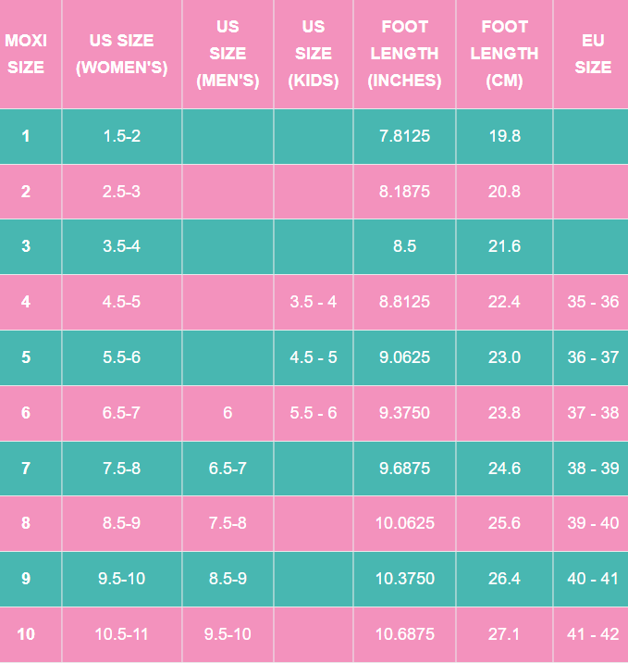Click the FOOT LENGTH (CM) header

click(x=504, y=54)
